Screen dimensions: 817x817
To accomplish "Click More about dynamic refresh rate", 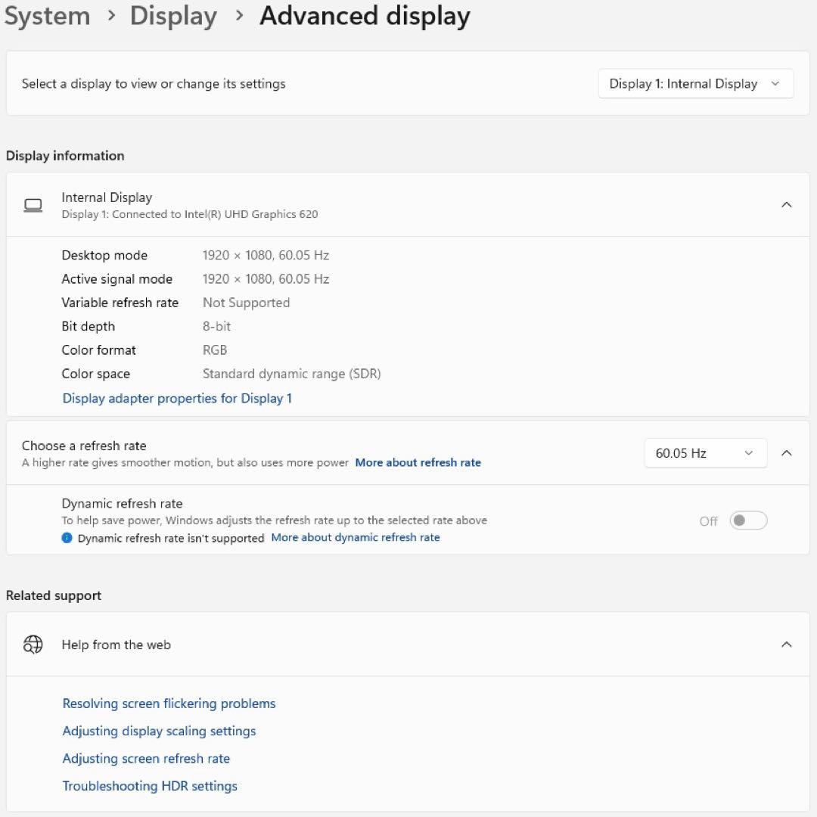I will click(x=356, y=537).
